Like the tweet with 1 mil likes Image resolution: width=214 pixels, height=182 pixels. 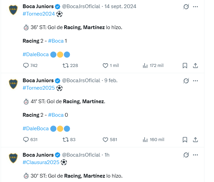click(105, 65)
